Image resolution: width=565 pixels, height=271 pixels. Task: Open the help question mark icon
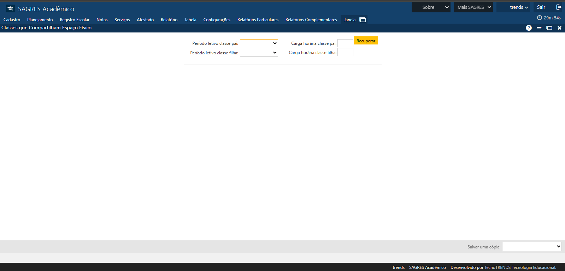click(x=529, y=28)
